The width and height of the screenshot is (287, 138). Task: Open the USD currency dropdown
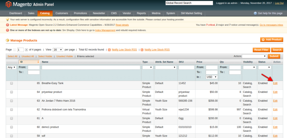[212, 77]
